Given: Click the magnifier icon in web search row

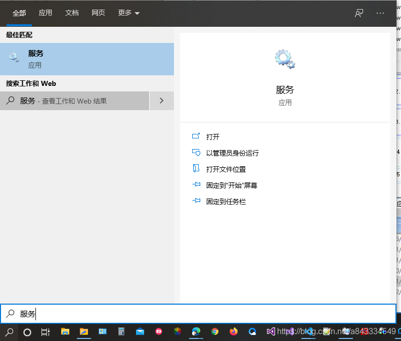Looking at the screenshot, I should (10, 101).
